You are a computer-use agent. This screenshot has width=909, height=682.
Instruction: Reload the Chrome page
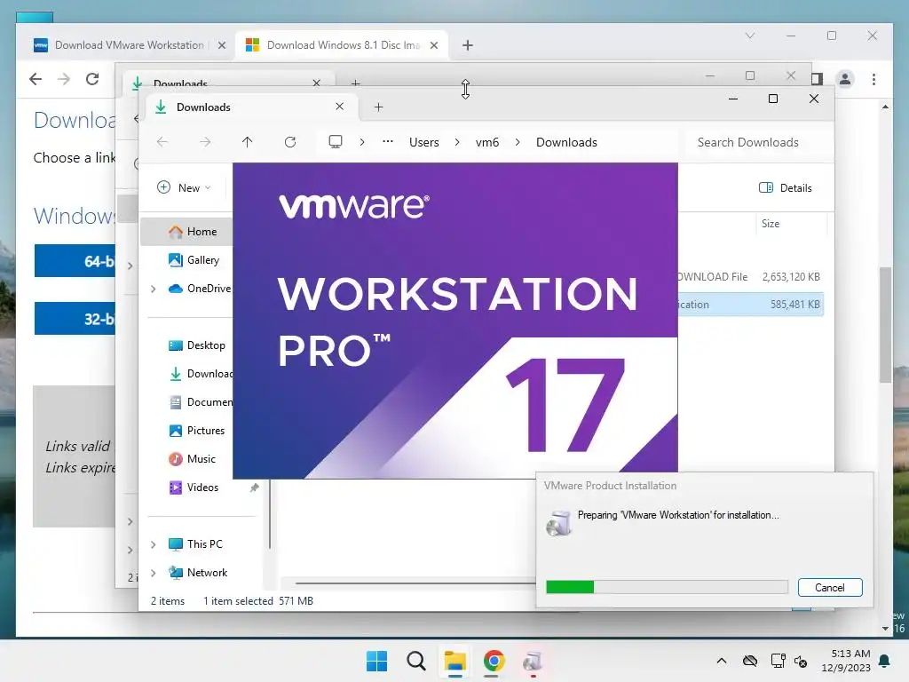[92, 79]
